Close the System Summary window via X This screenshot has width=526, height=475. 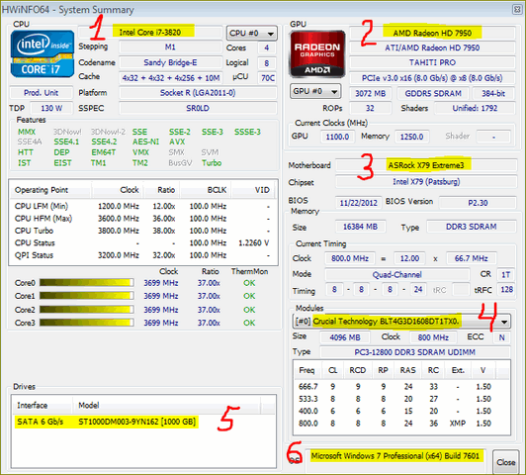coord(516,10)
